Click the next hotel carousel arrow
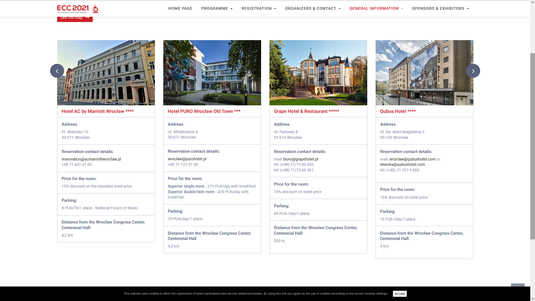This screenshot has height=301, width=535. click(473, 71)
